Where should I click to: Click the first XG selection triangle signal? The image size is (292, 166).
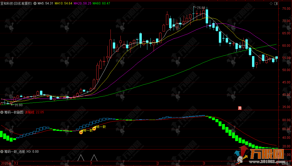pyautogui.click(x=81, y=158)
